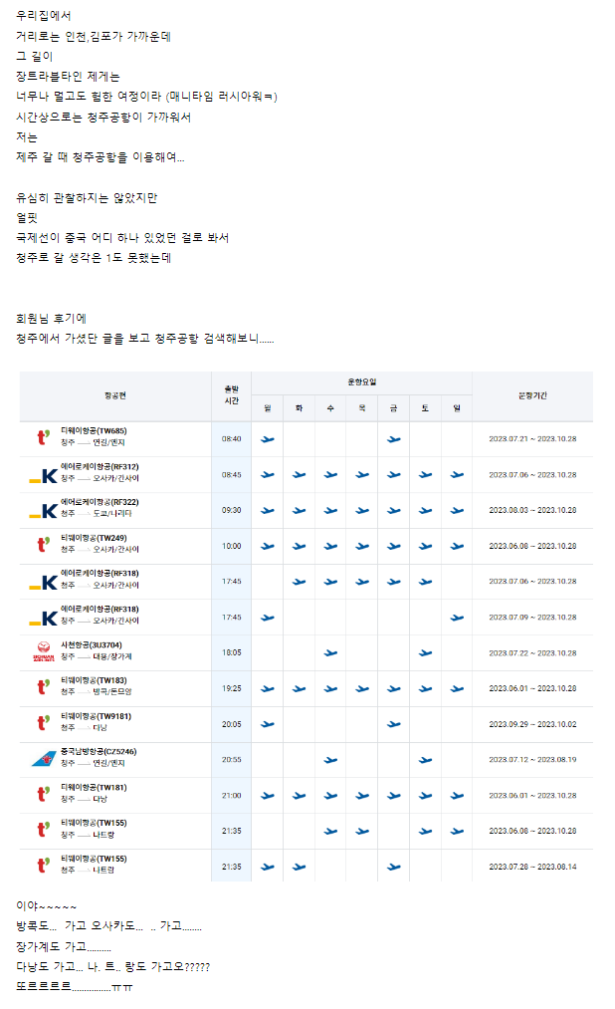The width and height of the screenshot is (615, 1009).
Task: Select the 출발 시간 column header
Action: pos(231,396)
